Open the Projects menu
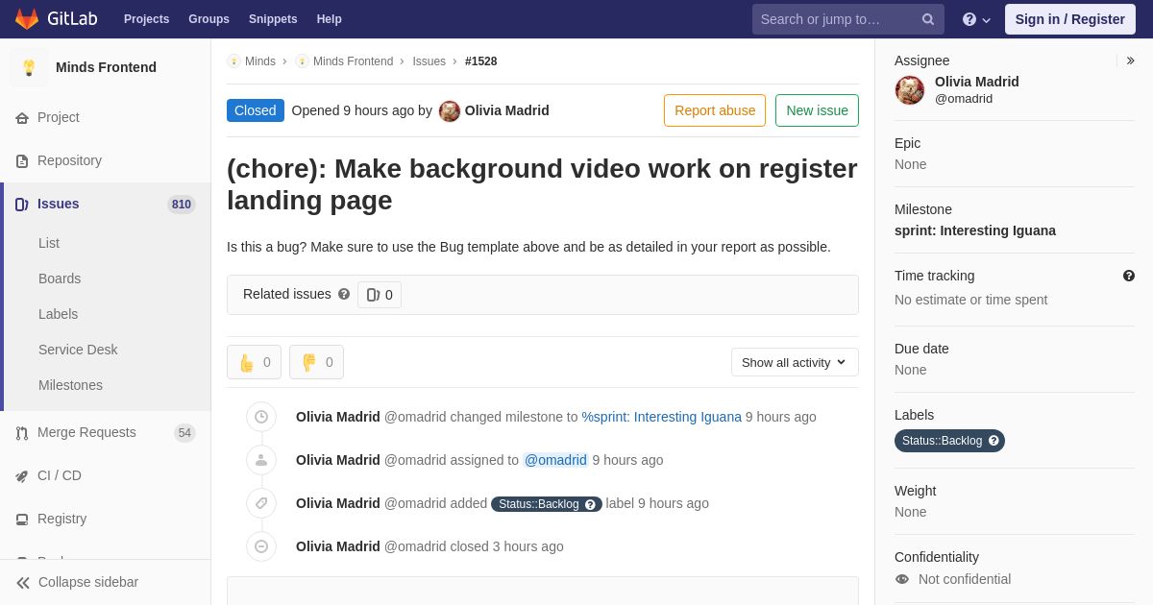The image size is (1153, 605). pos(147,19)
